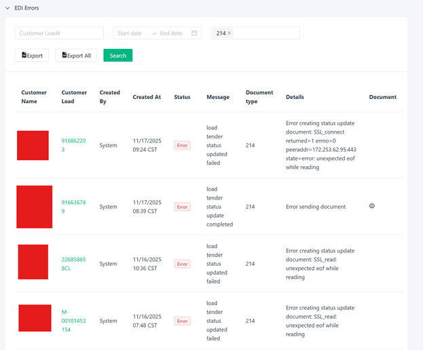Click the EDI Errors section title
423x350 pixels.
point(26,8)
